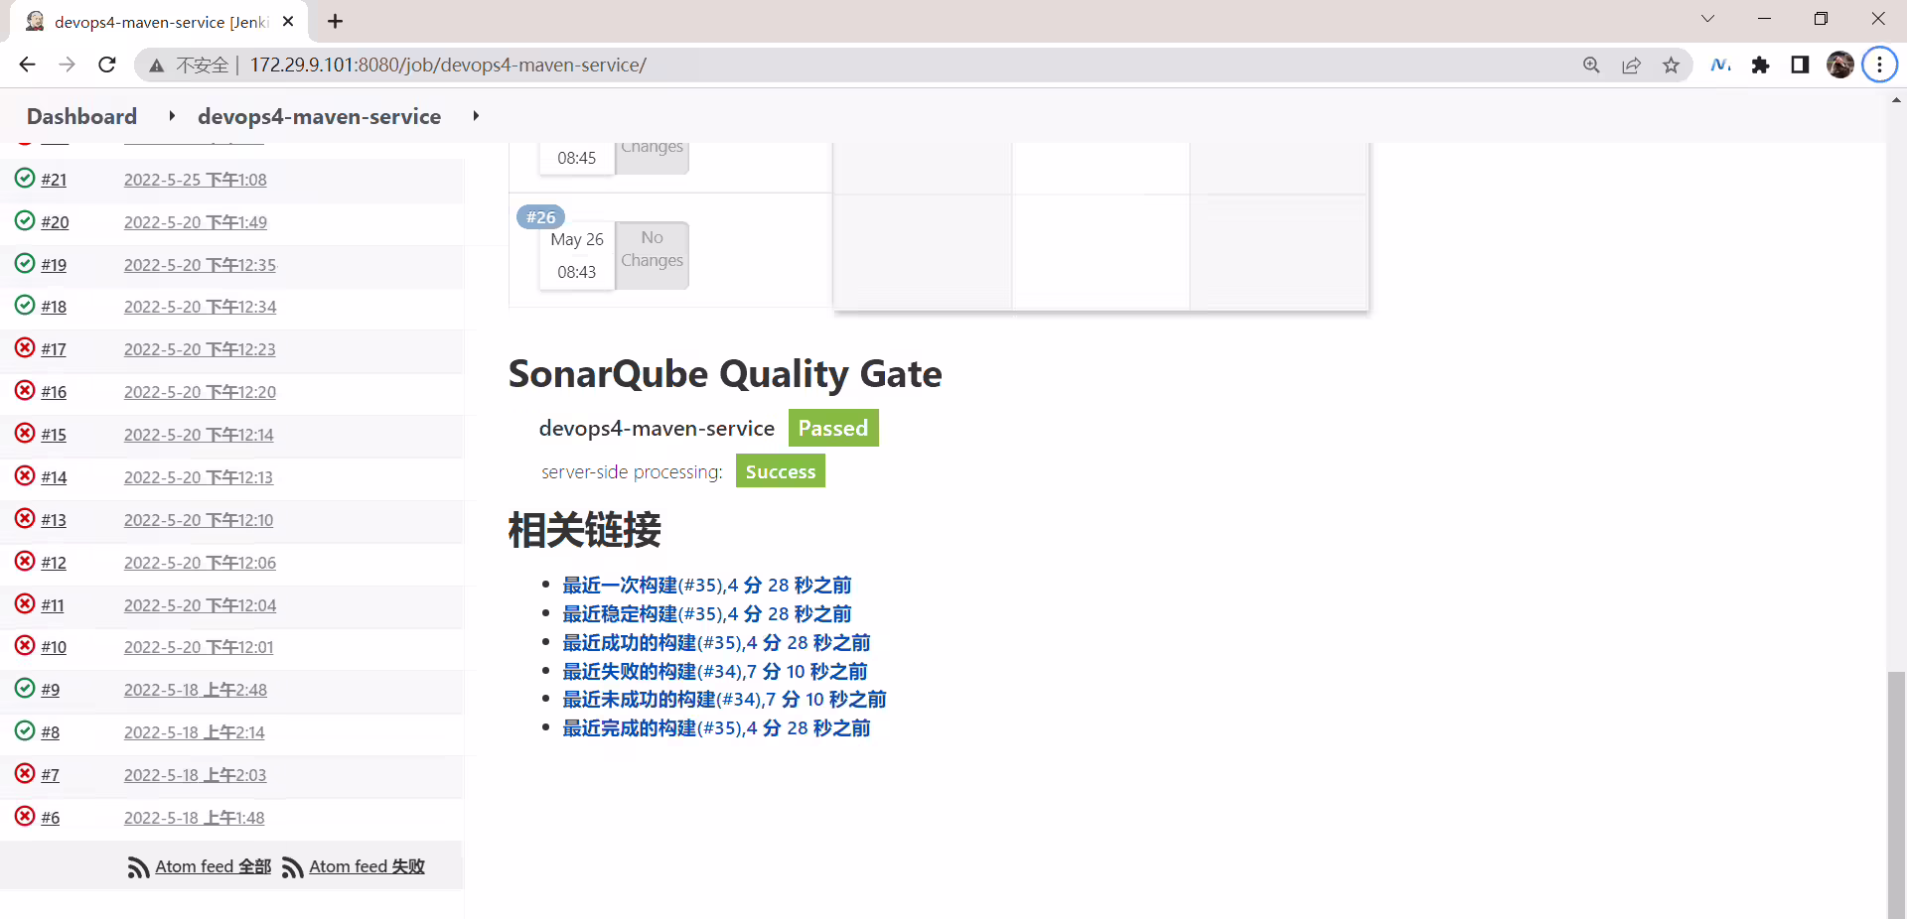This screenshot has width=1907, height=919.
Task: Open the 最近成功的构建(#35) link
Action: point(716,643)
